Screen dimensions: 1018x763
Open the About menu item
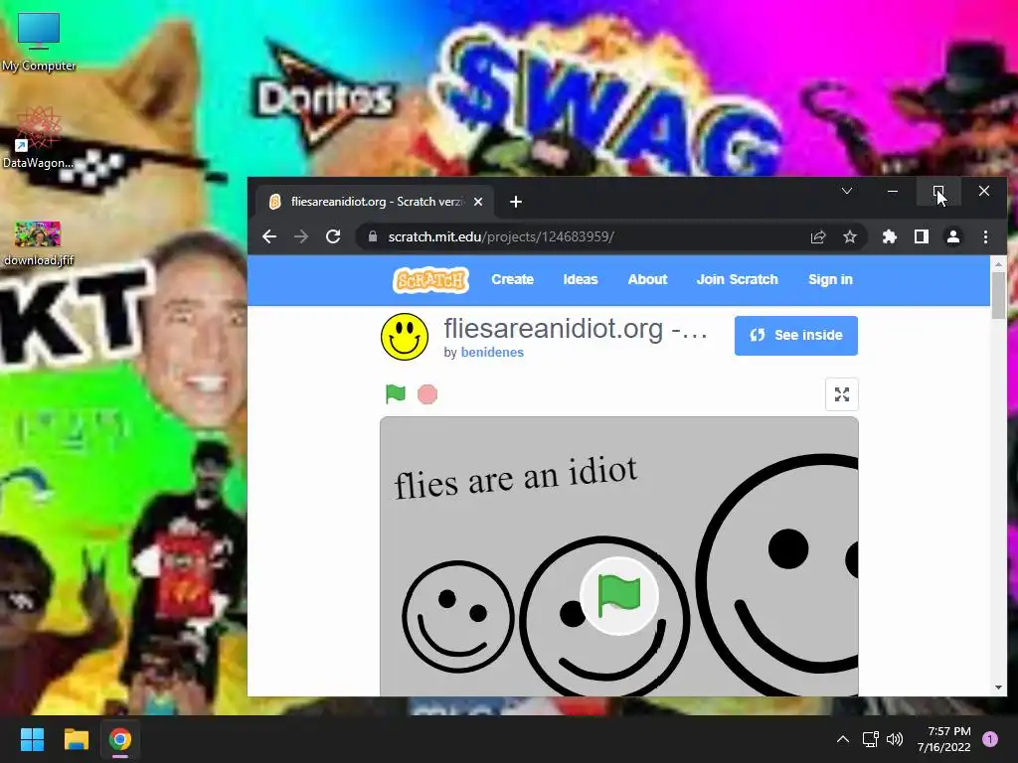click(647, 279)
